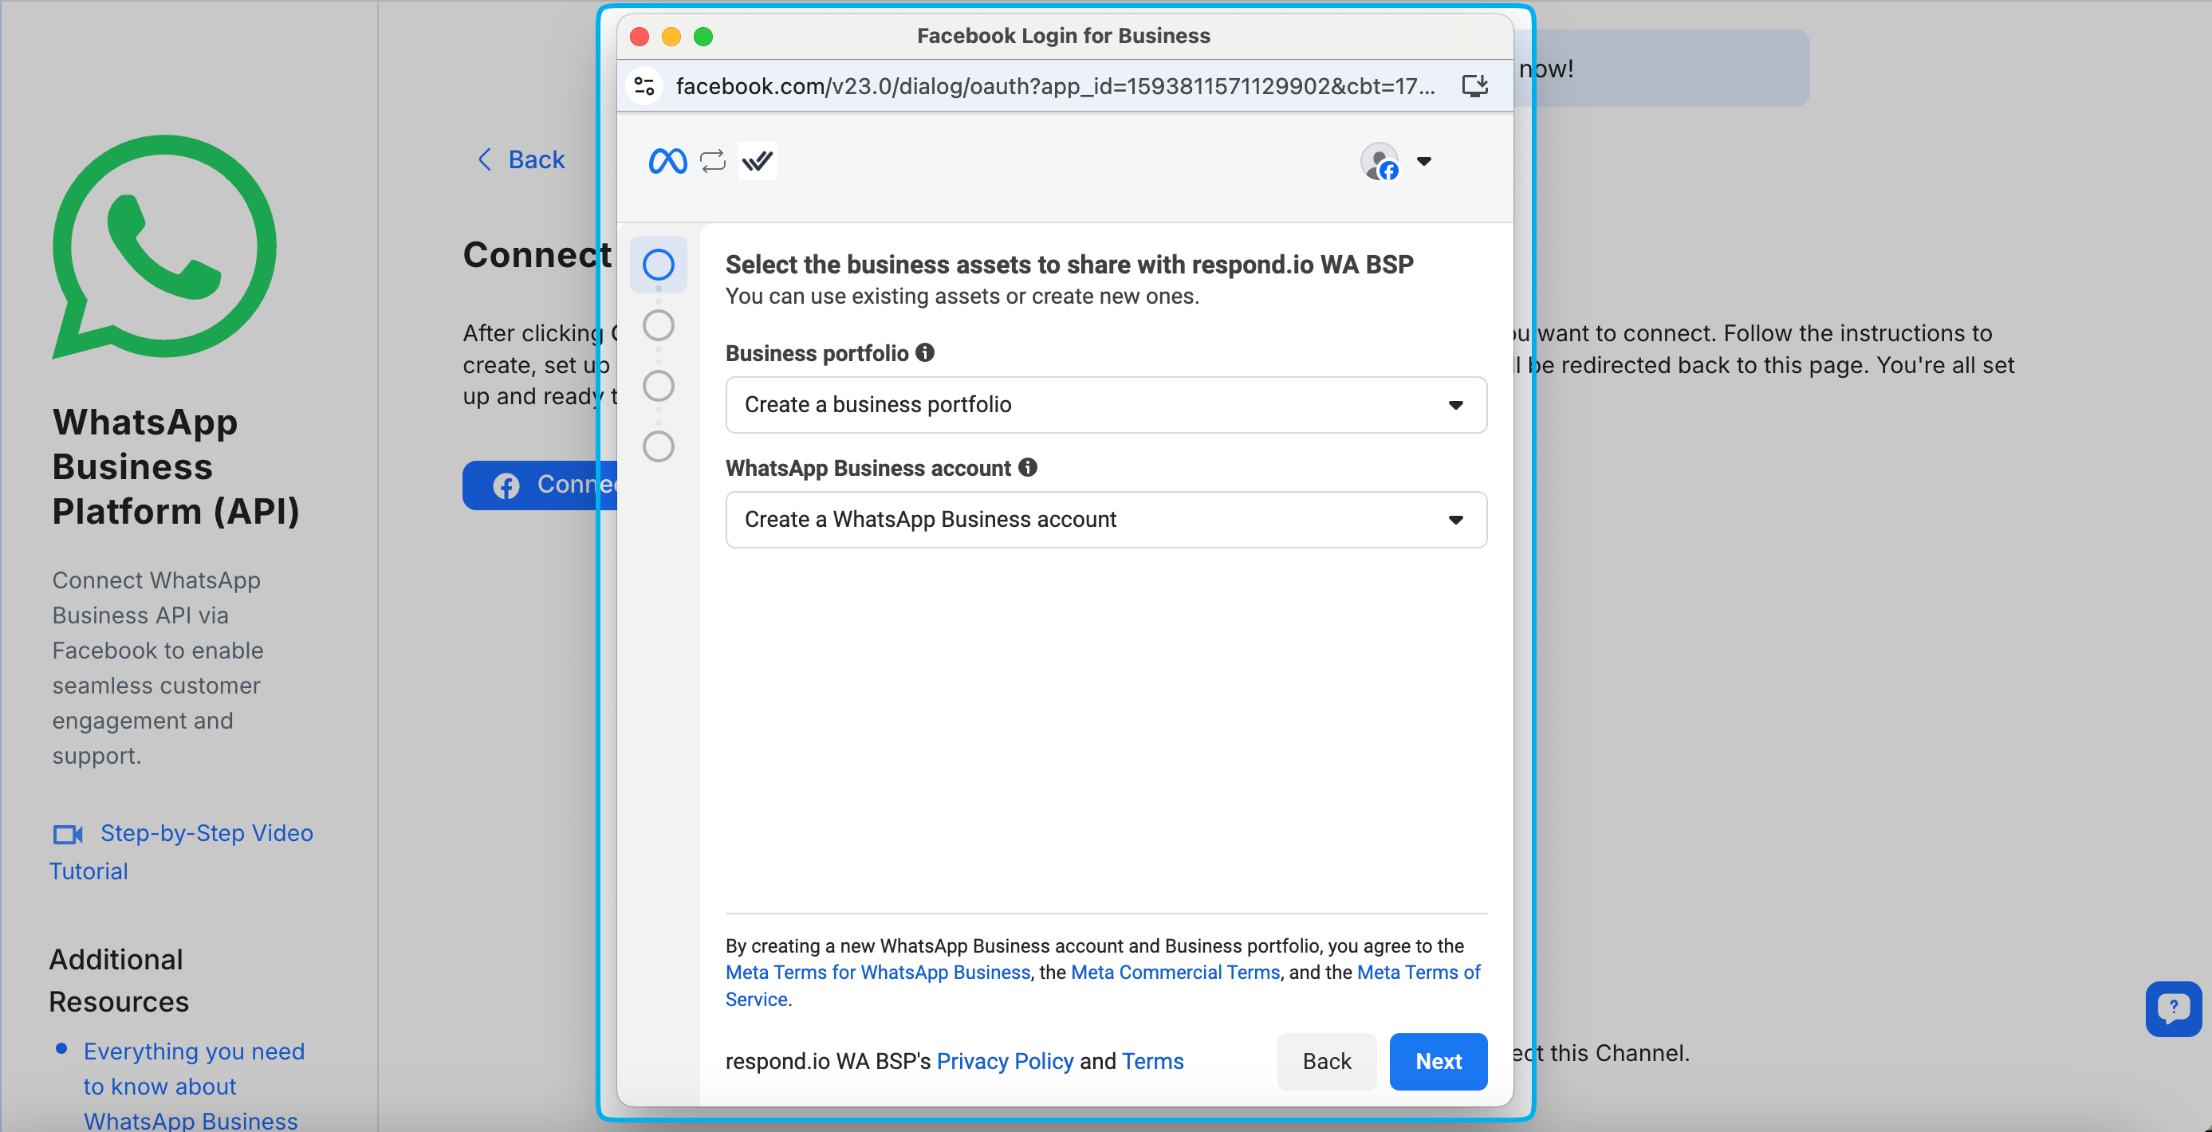Select the second step circle indicator
The width and height of the screenshot is (2212, 1132).
[659, 325]
